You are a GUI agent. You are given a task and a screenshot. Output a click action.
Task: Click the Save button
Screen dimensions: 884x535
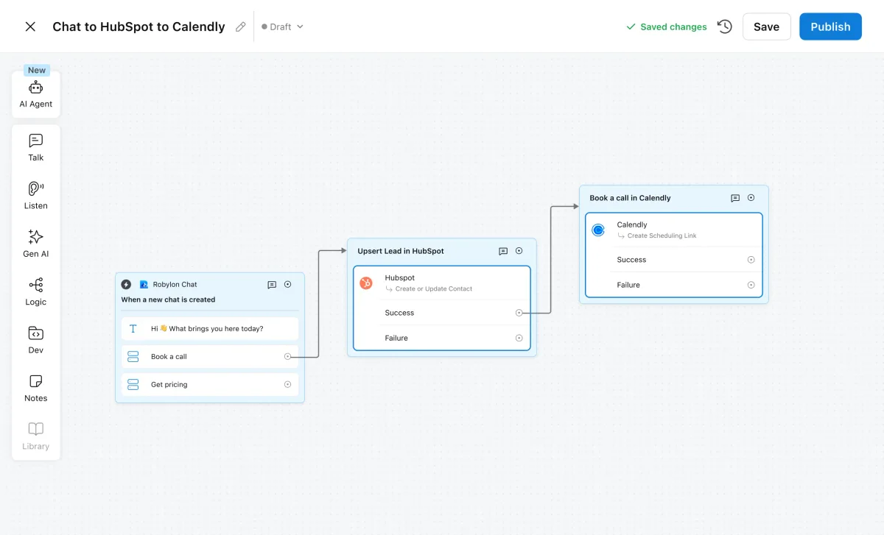pos(766,26)
